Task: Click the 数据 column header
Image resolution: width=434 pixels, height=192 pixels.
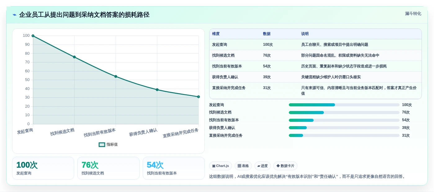Action: pos(267,34)
